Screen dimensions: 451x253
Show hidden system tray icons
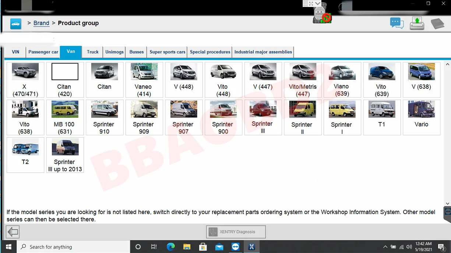[385, 247]
